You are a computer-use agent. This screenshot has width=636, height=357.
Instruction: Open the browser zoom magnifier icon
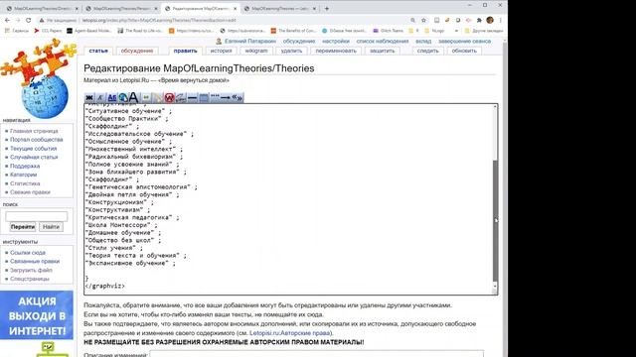[x=412, y=20]
